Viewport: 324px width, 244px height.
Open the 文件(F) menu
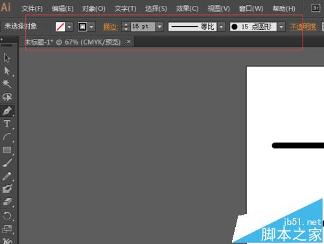32,8
